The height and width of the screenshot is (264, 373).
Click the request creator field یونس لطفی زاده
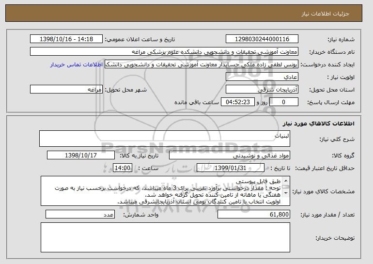tap(202, 64)
